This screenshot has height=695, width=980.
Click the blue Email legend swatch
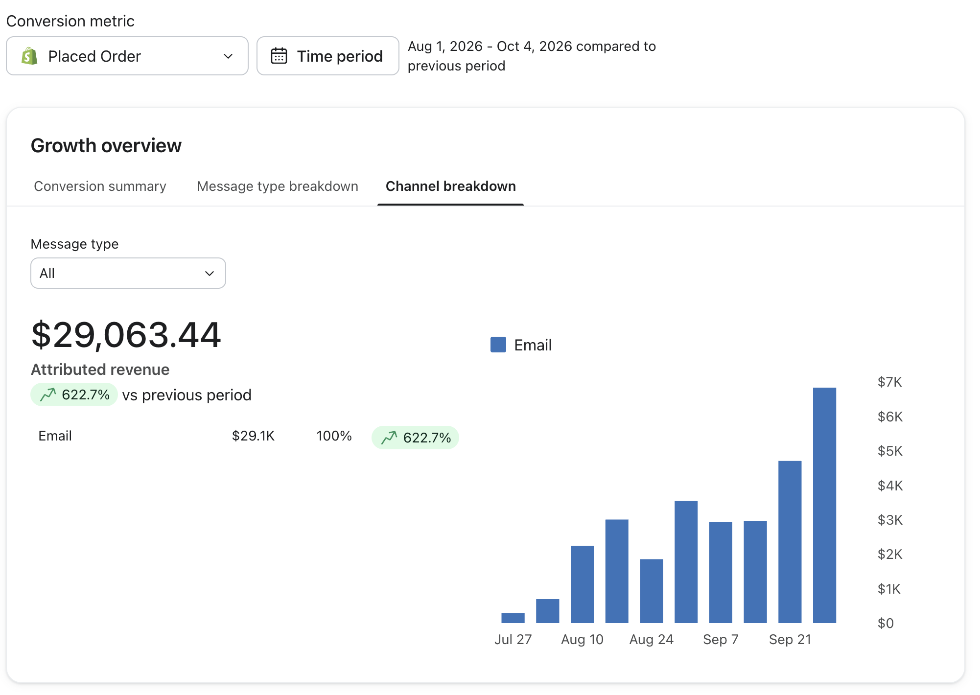pos(498,345)
